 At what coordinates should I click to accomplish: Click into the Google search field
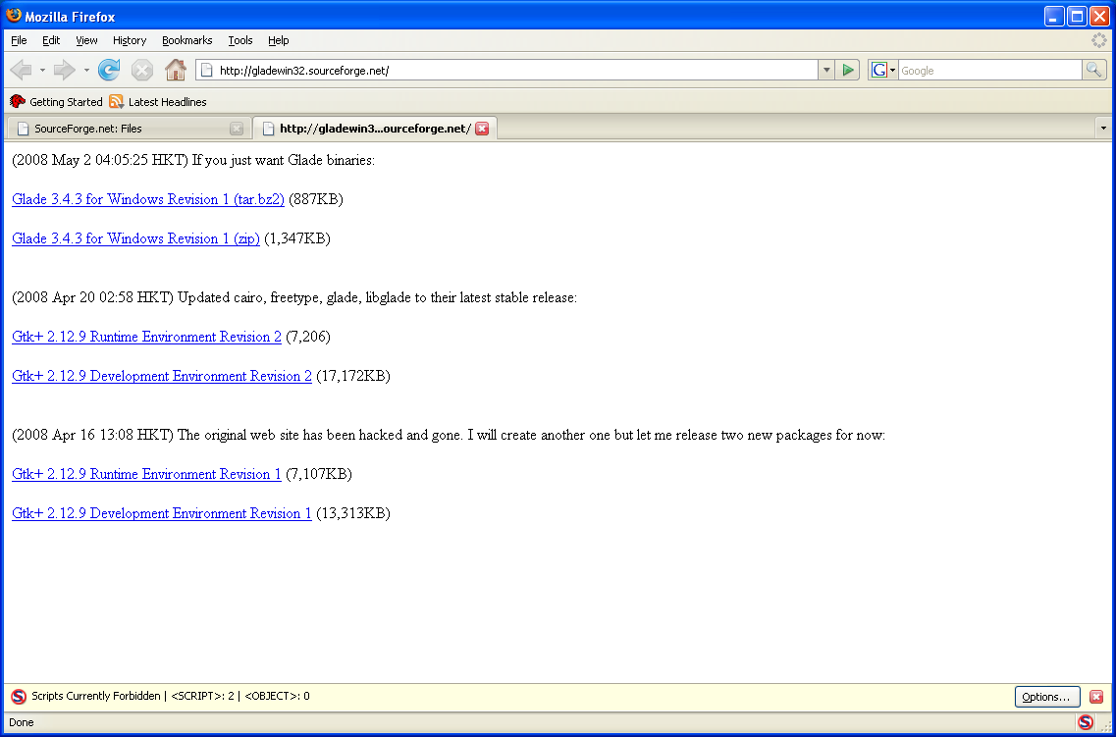(988, 71)
